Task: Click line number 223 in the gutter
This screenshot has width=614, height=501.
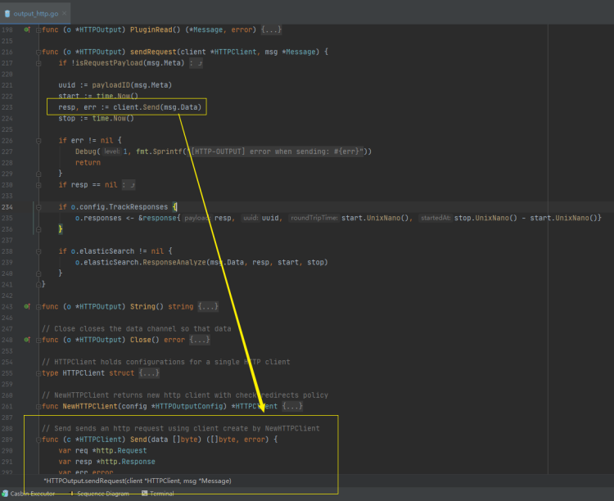Action: (7, 107)
